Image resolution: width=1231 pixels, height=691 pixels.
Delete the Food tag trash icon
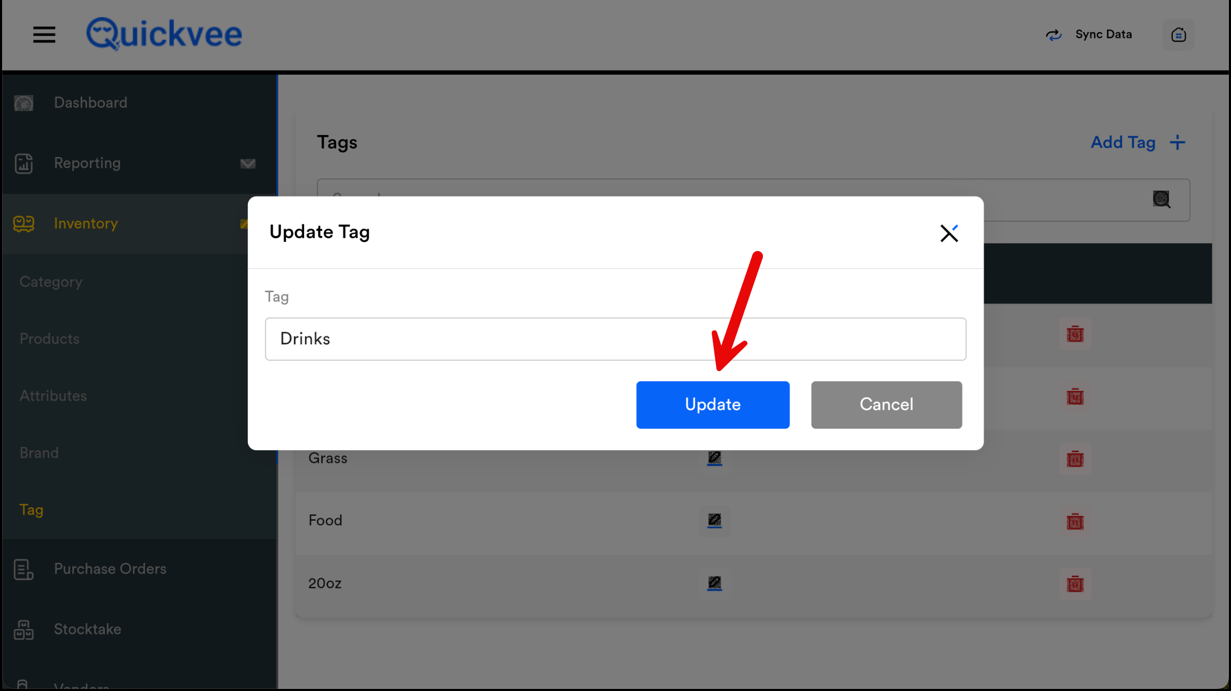coord(1074,521)
